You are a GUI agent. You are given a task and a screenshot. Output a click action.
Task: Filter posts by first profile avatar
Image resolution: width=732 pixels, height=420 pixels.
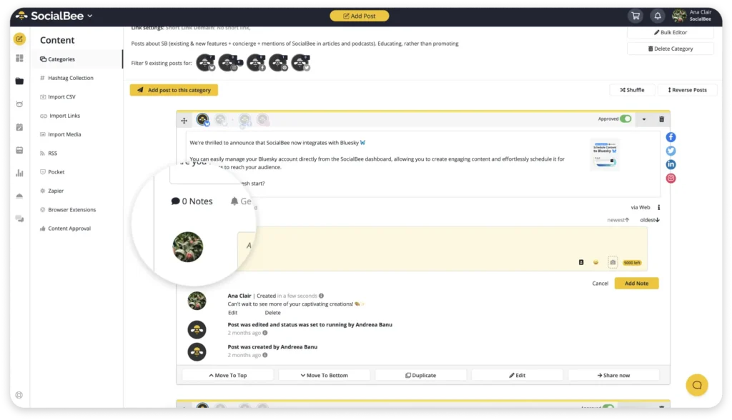pos(205,63)
